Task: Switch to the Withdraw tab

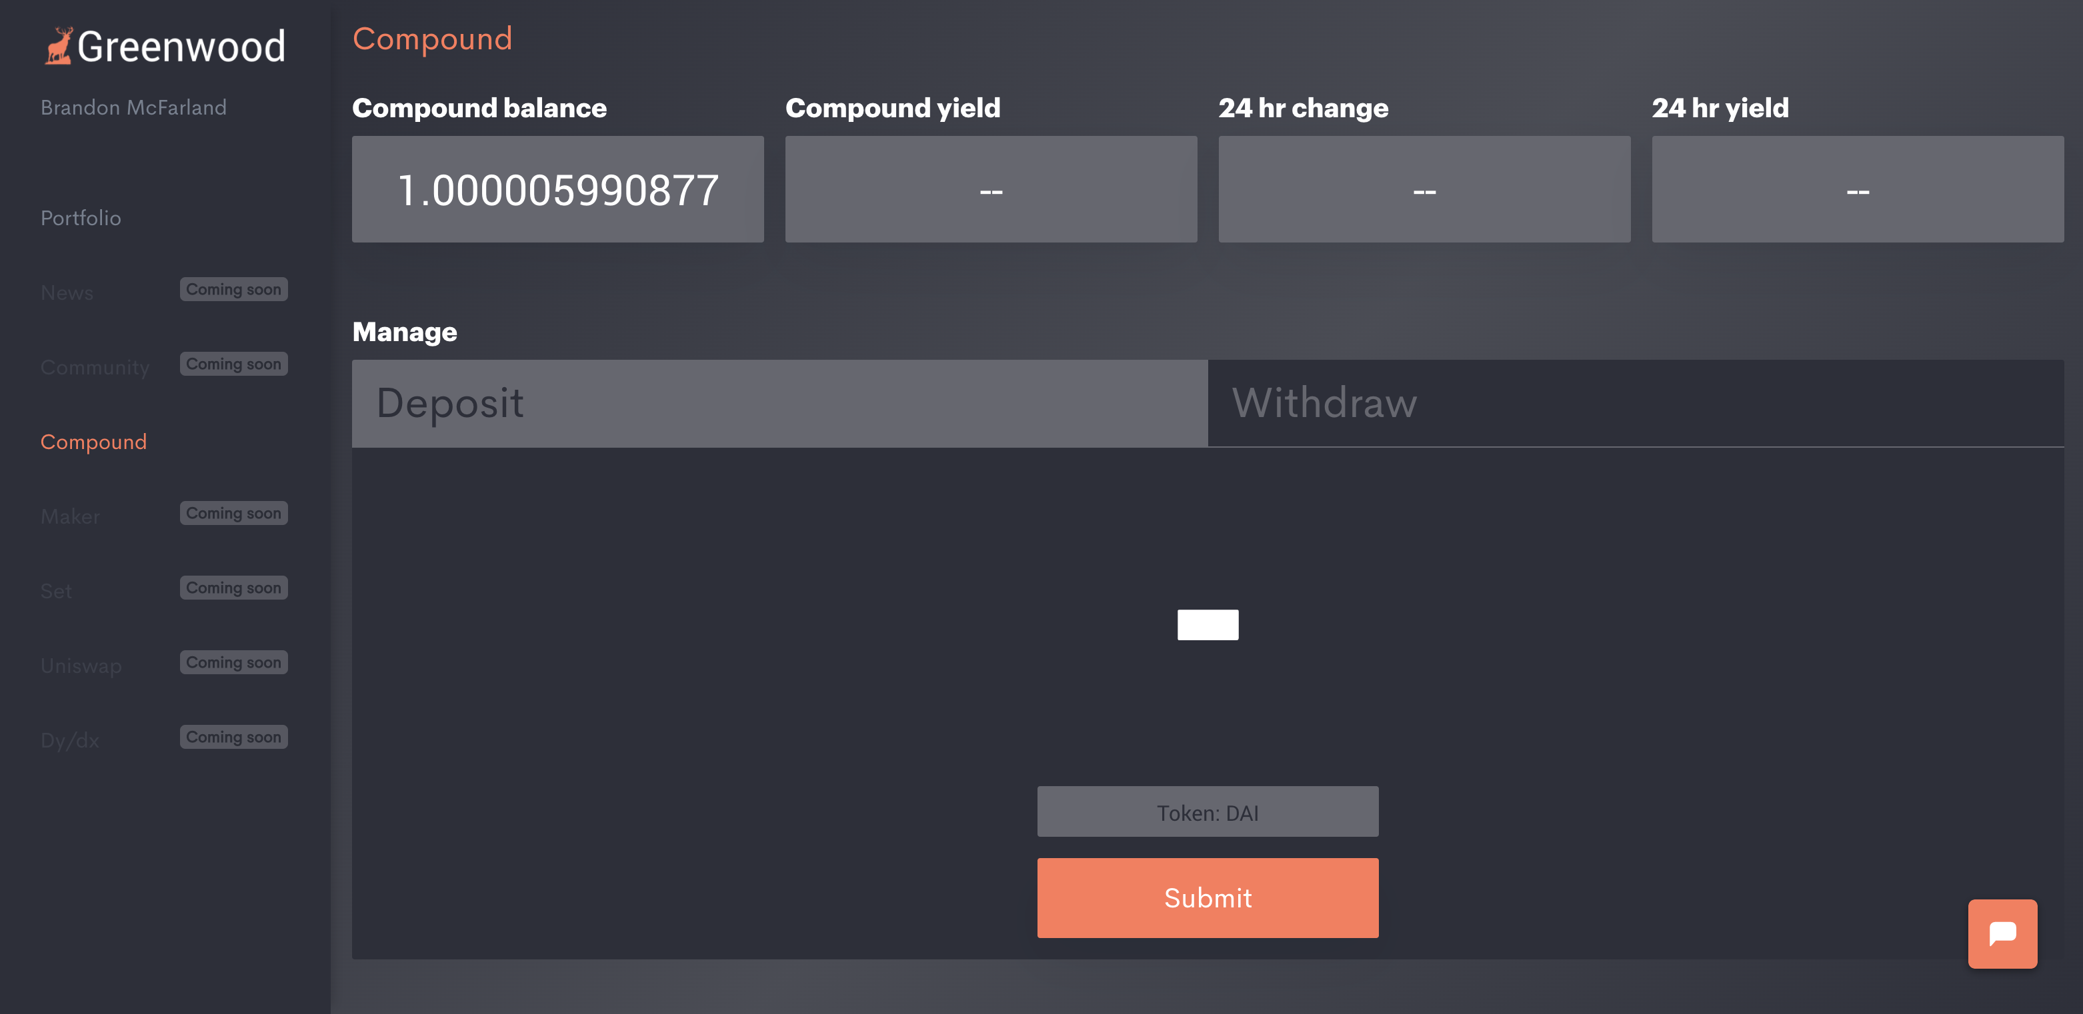Action: pyautogui.click(x=1636, y=403)
